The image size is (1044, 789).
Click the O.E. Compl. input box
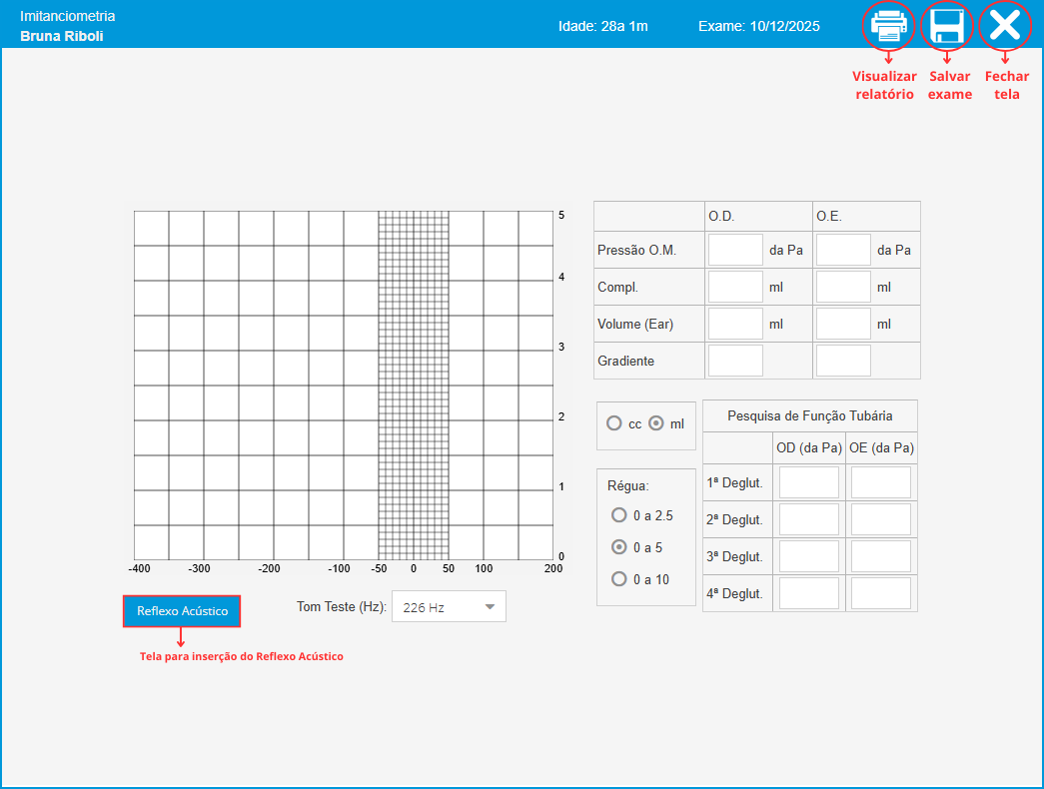click(x=843, y=287)
